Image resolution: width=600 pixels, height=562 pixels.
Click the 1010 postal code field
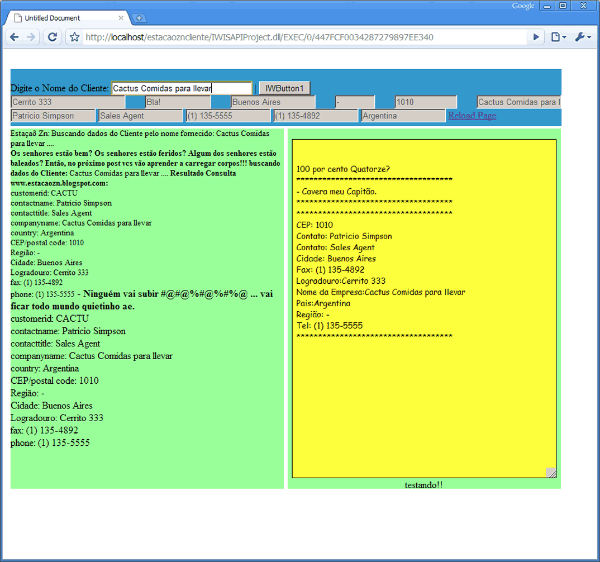click(x=426, y=102)
